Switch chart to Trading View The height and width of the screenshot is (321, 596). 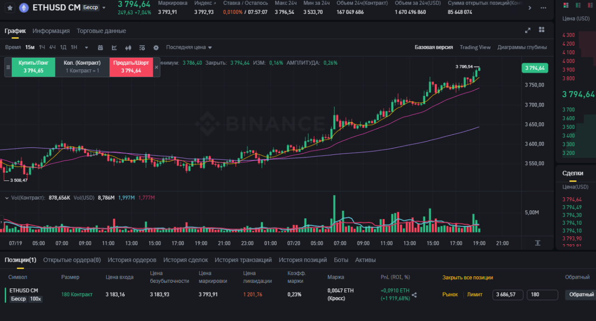475,47
